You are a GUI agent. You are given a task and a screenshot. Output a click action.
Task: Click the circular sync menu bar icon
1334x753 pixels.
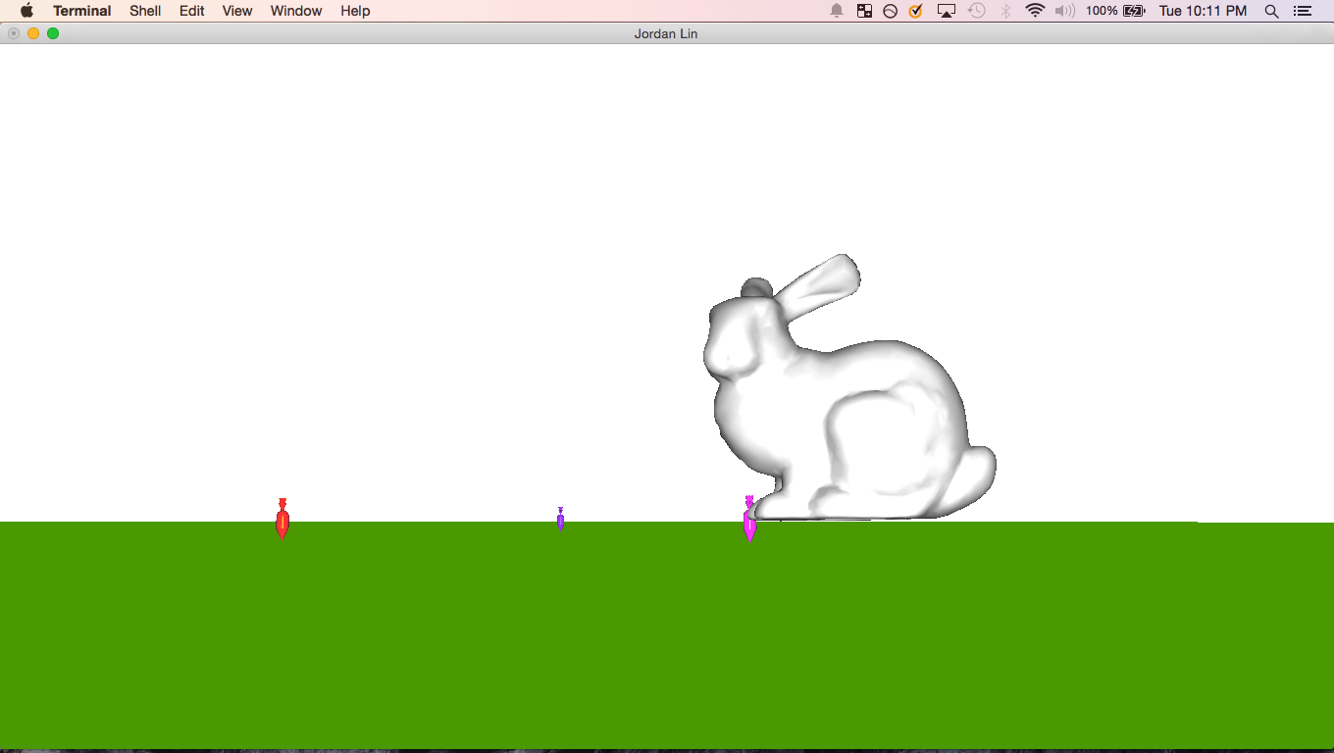890,11
